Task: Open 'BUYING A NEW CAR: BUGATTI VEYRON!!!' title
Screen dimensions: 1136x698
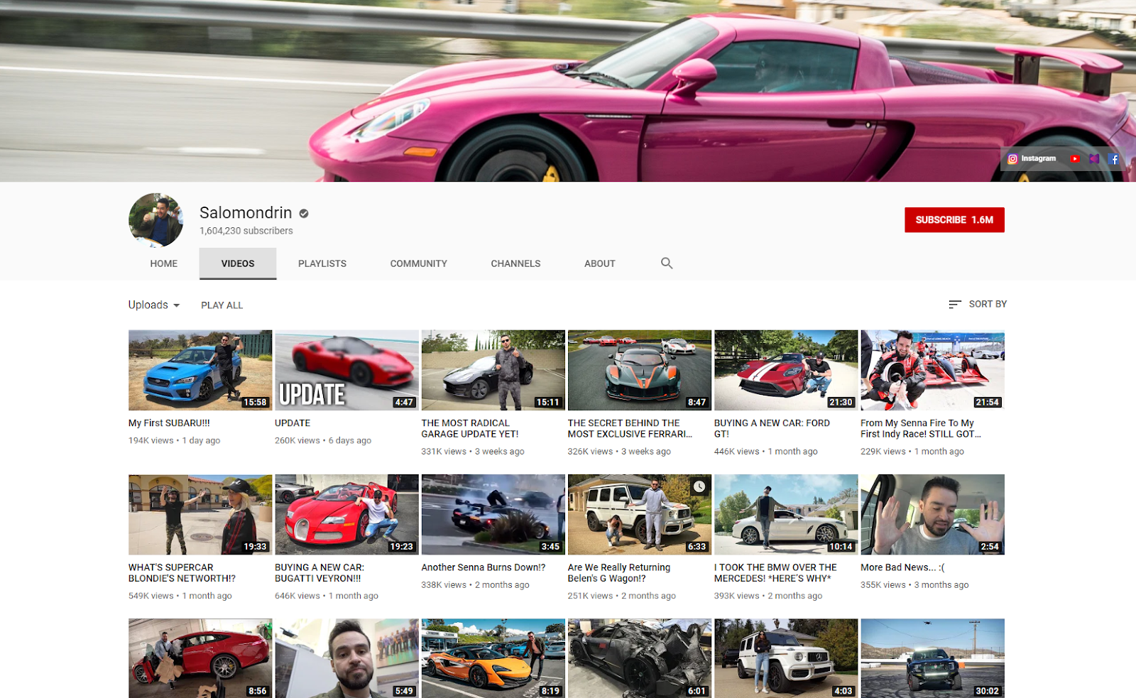Action: (x=319, y=573)
